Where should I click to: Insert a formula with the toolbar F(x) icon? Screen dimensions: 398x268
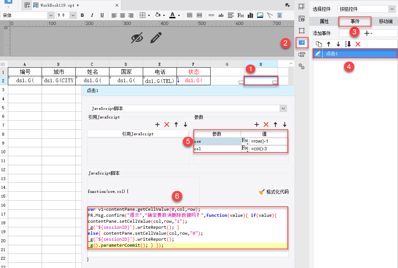(x=241, y=15)
